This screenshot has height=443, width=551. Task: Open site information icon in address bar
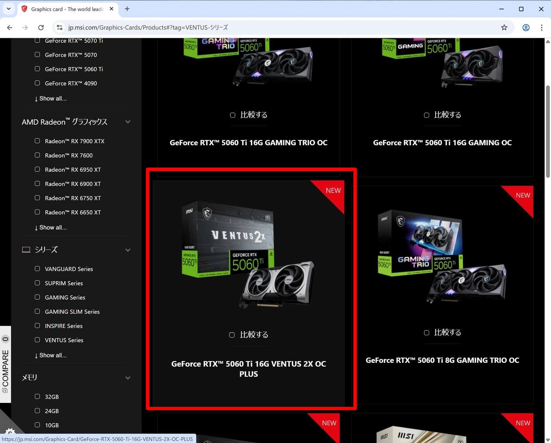click(x=60, y=28)
